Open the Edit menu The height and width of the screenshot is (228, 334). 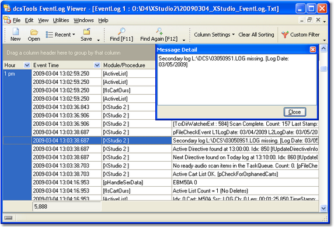point(29,20)
